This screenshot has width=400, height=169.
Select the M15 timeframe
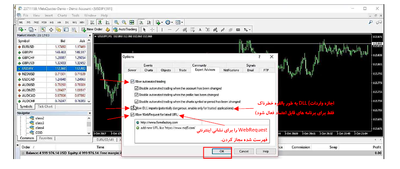click(36, 22)
